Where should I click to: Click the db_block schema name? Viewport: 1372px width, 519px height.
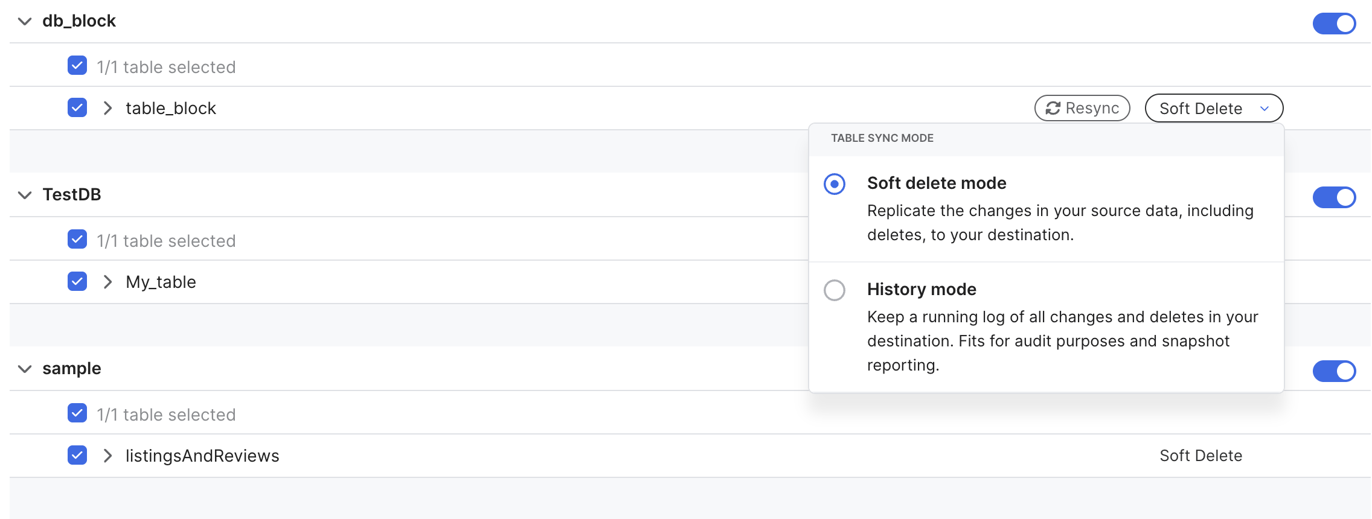[x=79, y=21]
